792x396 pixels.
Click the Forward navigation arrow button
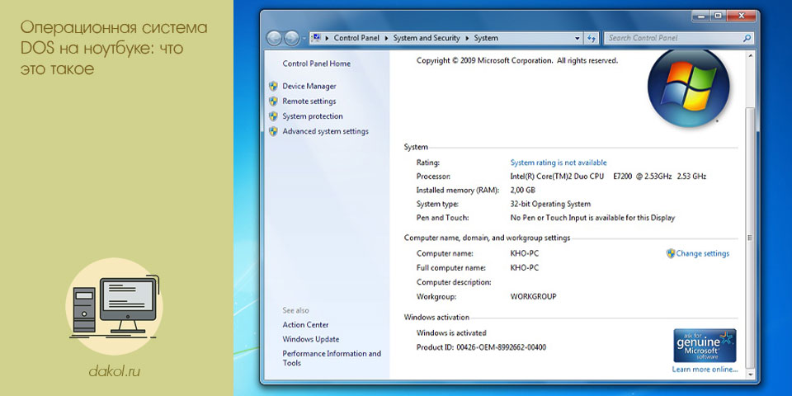pyautogui.click(x=291, y=38)
